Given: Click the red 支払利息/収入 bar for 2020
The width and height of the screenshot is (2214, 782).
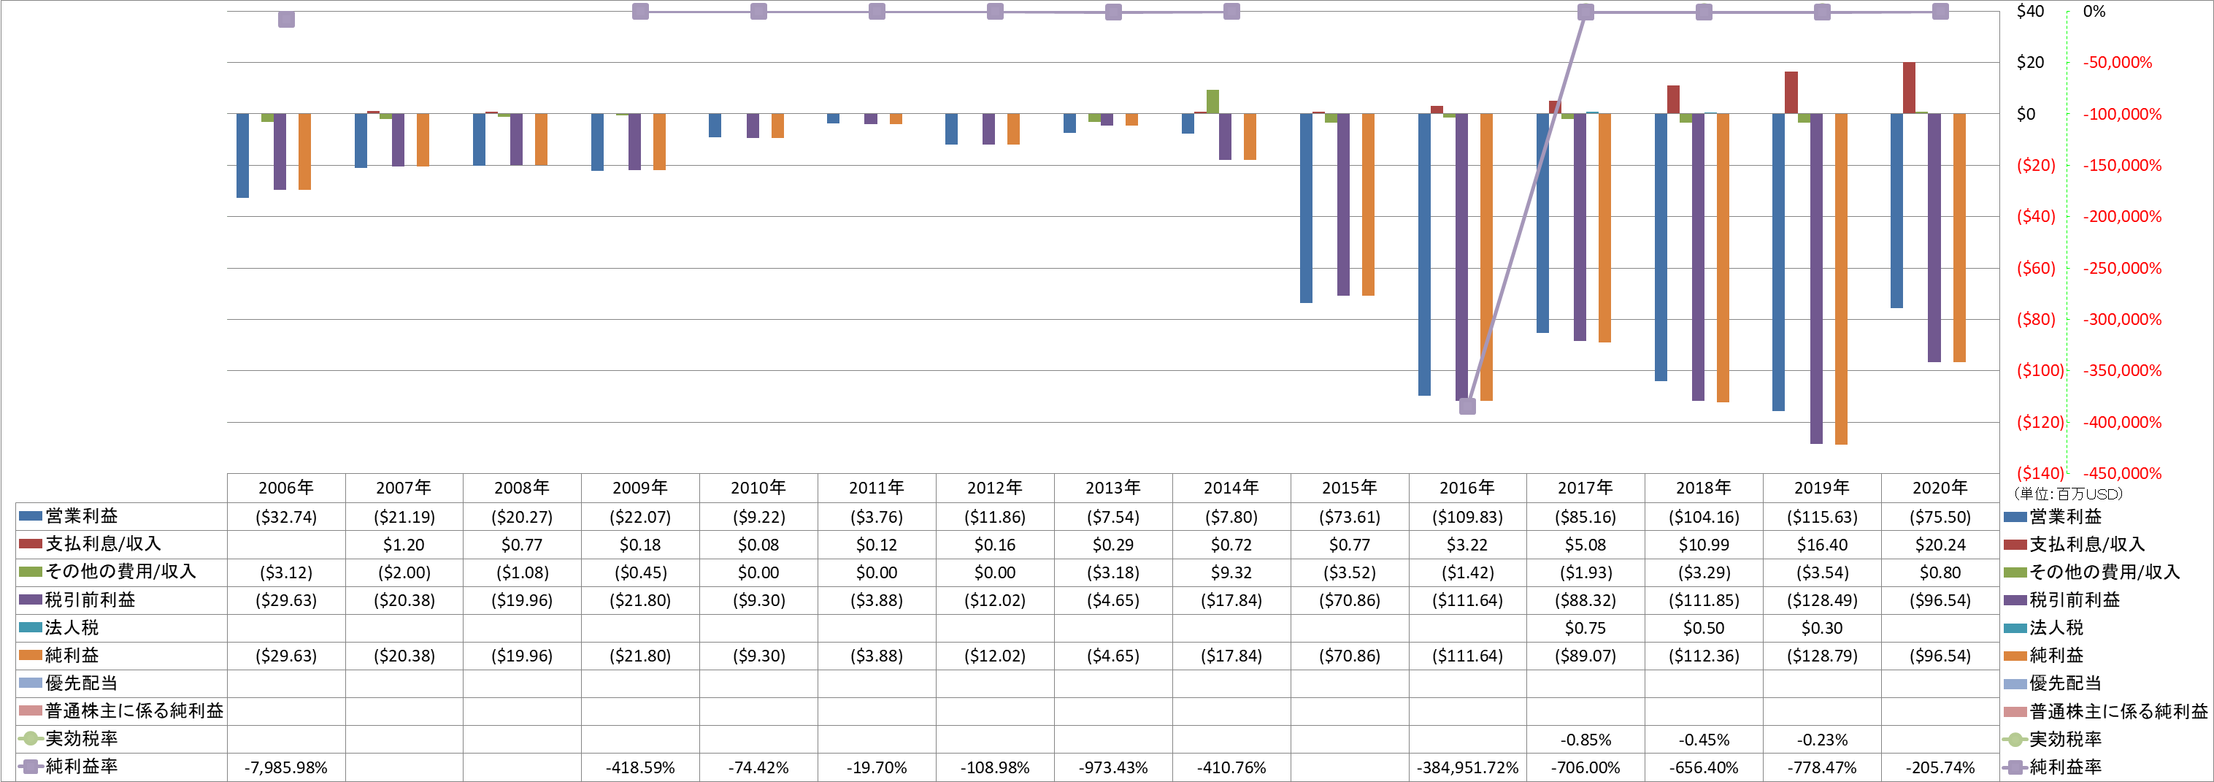Looking at the screenshot, I should coord(1909,88).
